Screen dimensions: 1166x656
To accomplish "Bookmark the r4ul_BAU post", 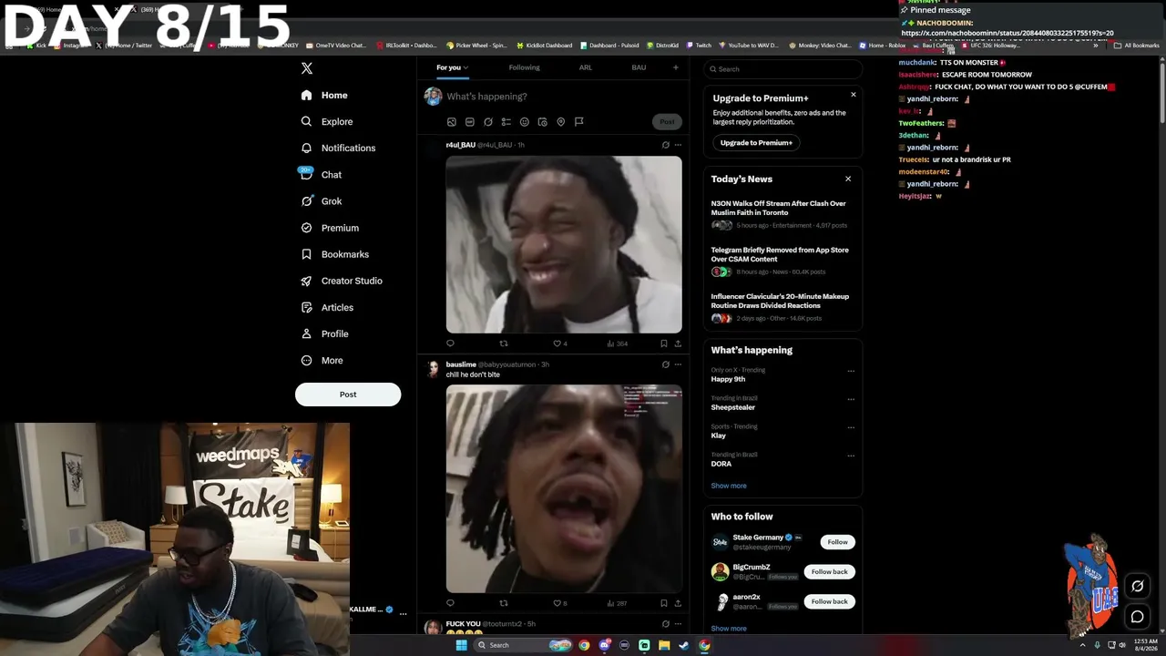I will (x=663, y=343).
